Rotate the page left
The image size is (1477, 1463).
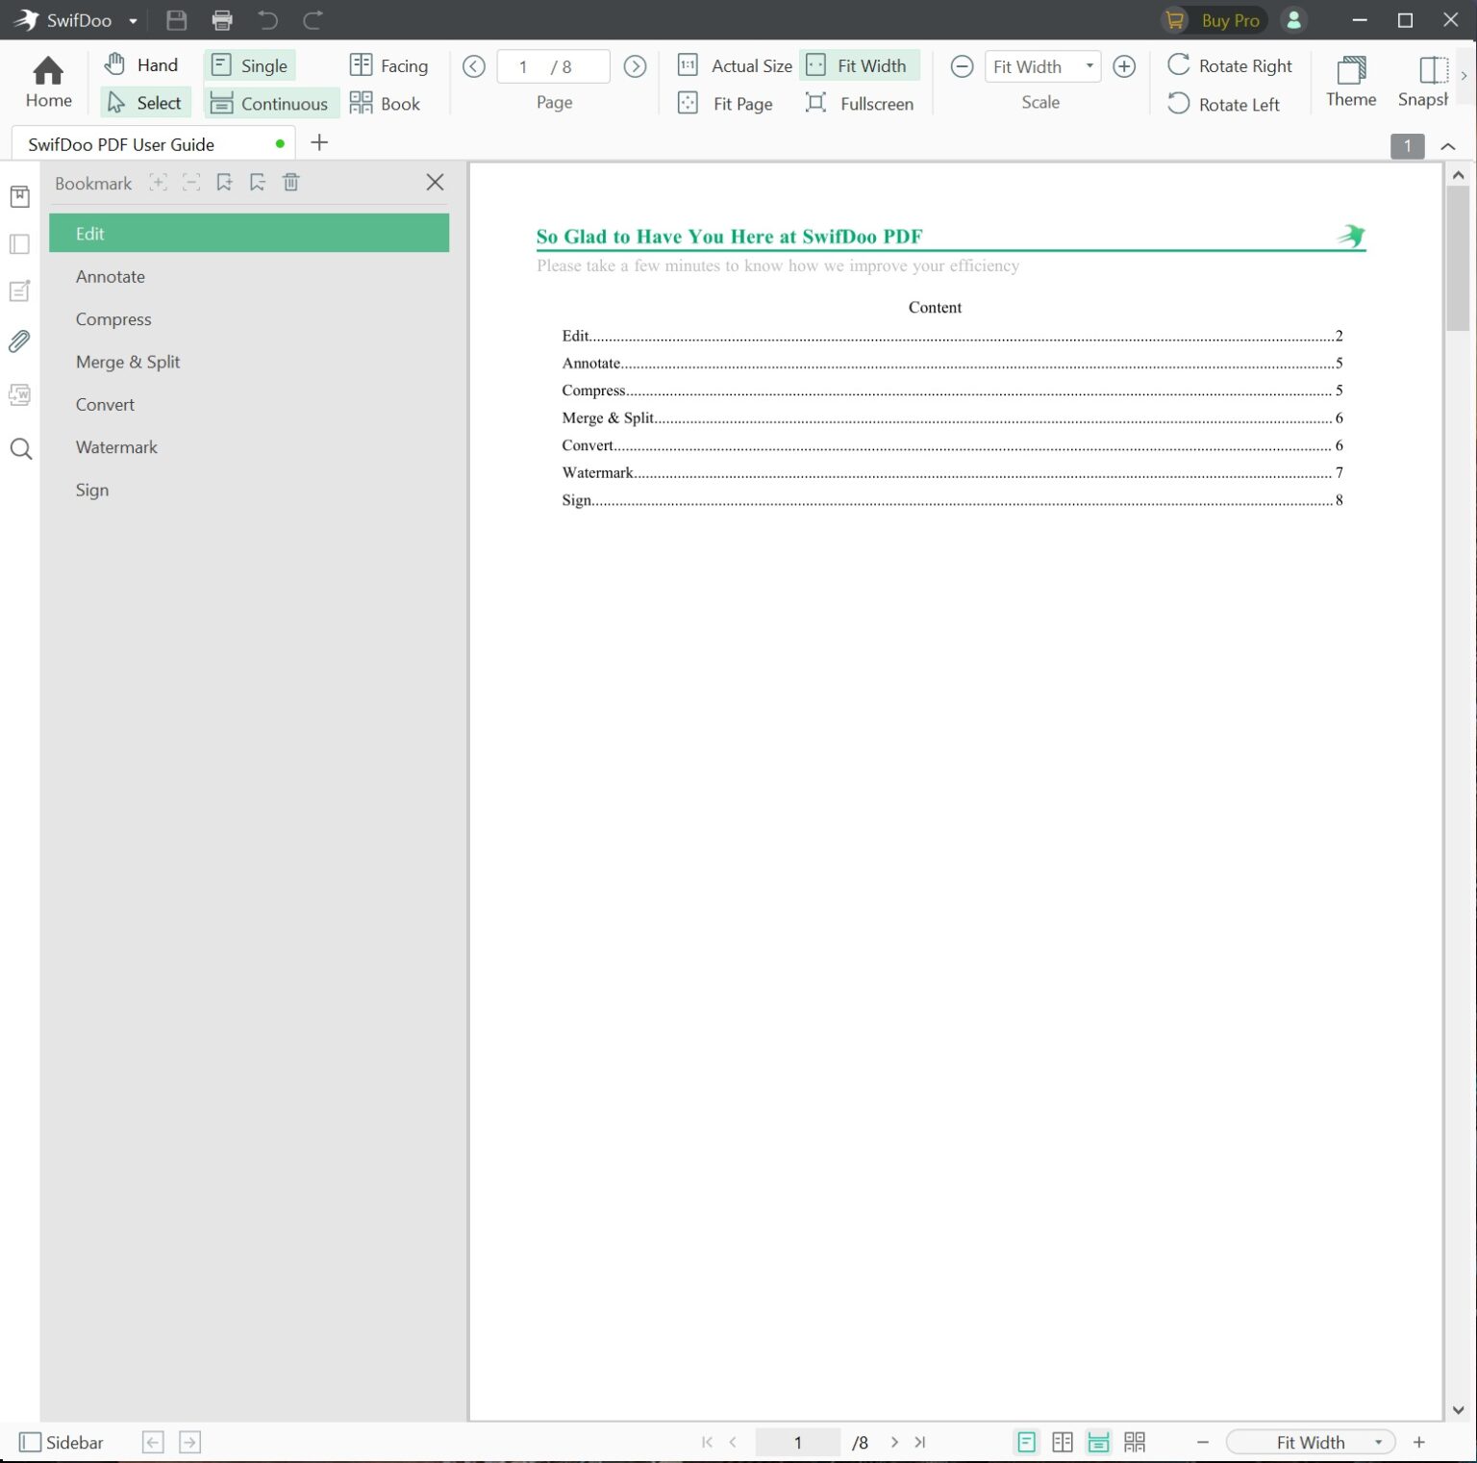[1223, 104]
